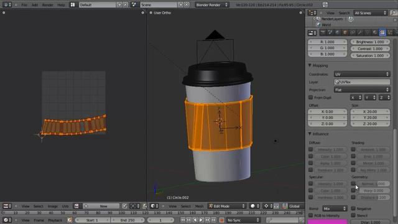Open the Mesh menu in 3D viewport

pos(199,206)
